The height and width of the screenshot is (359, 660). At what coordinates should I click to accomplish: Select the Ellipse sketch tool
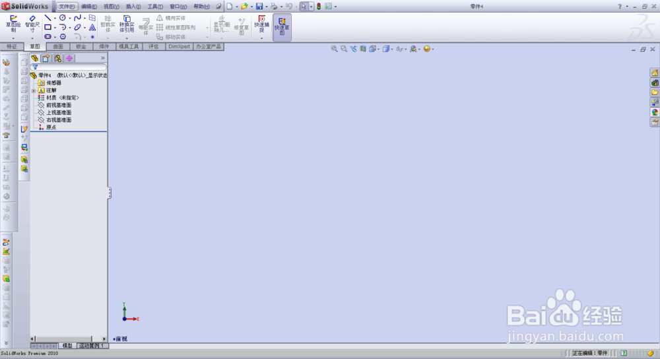[x=77, y=27]
